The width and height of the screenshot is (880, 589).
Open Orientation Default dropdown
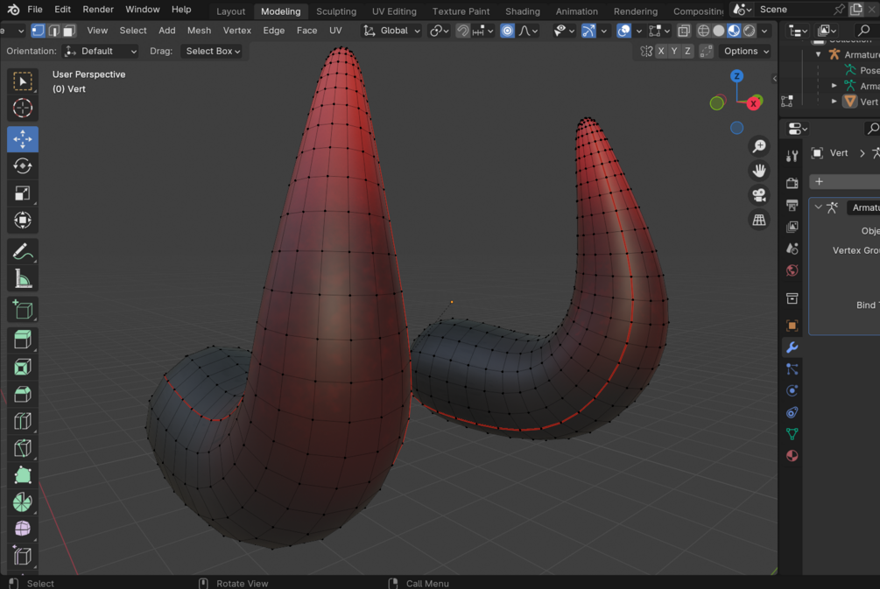coord(101,51)
